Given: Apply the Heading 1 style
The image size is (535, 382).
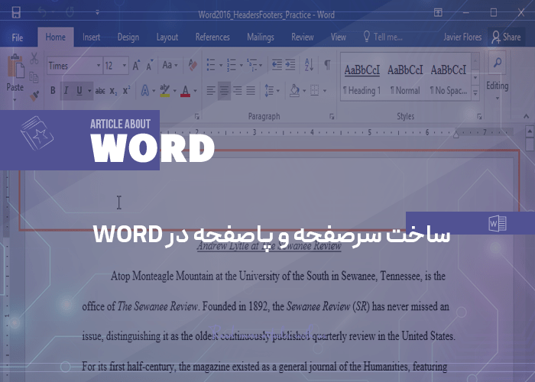Looking at the screenshot, I should tap(362, 79).
